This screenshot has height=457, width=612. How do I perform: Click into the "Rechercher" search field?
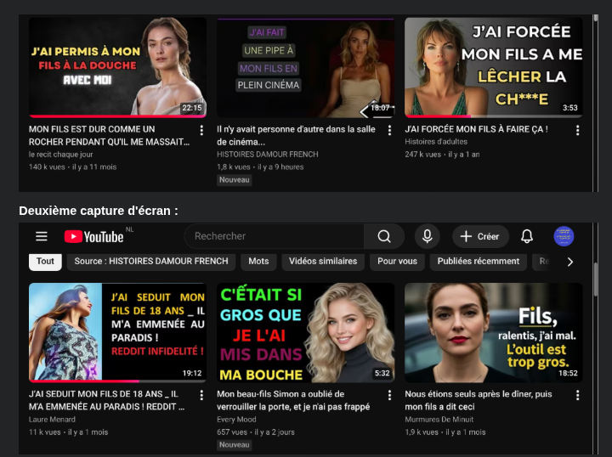pyautogui.click(x=274, y=236)
